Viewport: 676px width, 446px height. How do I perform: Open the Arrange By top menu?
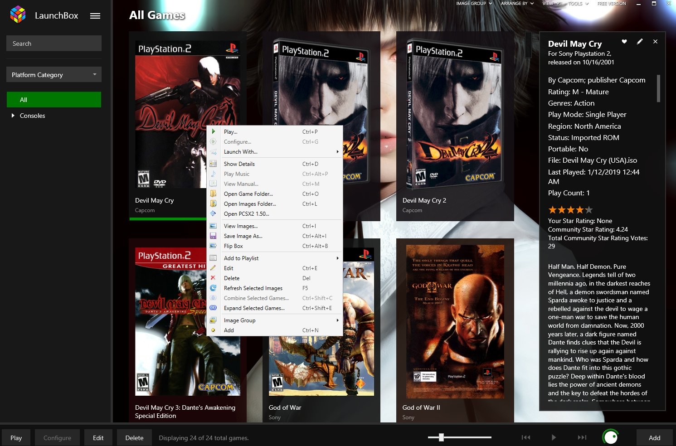pyautogui.click(x=517, y=3)
